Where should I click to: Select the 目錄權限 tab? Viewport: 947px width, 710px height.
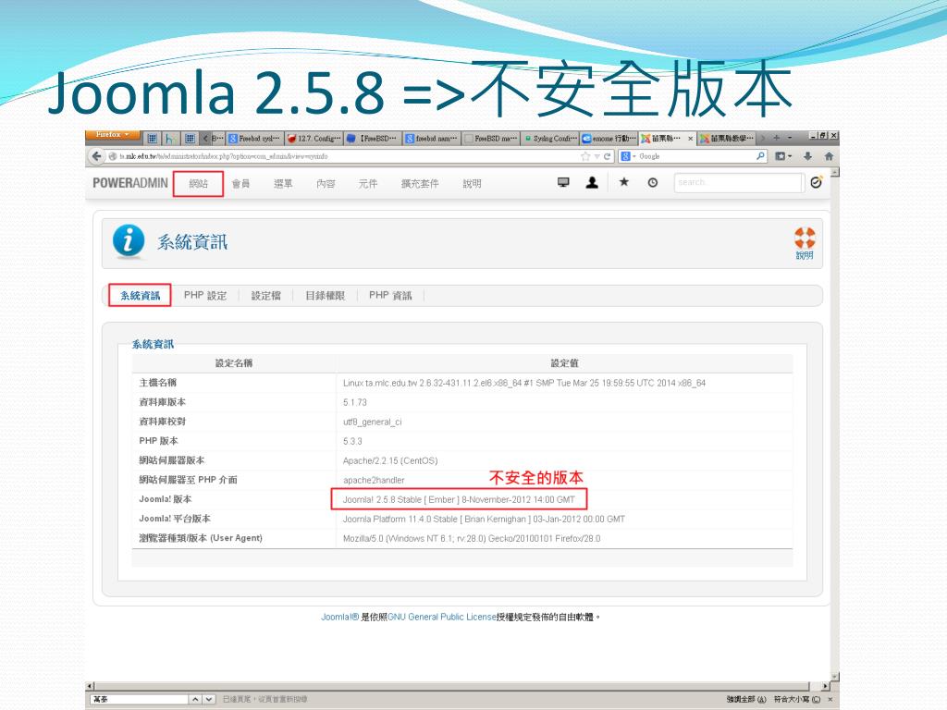pyautogui.click(x=325, y=295)
